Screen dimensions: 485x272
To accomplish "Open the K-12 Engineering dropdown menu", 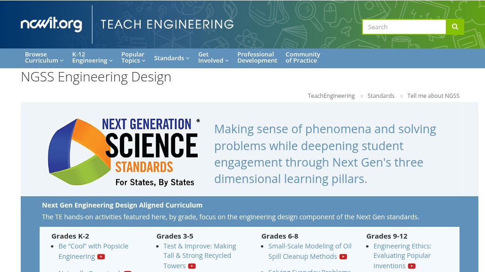I will 92,57.
